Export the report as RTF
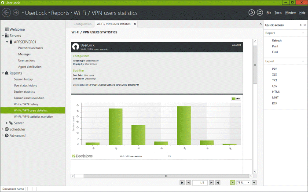The image size is (308, 192). (x=275, y=103)
